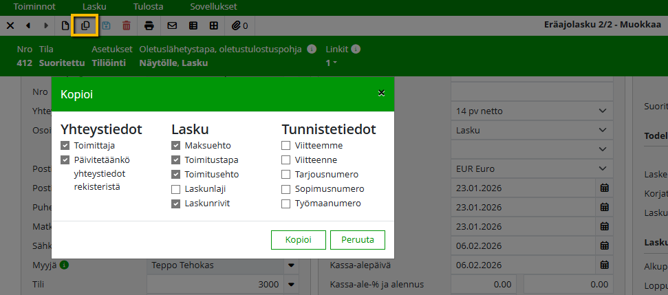Expand the Teppo Tehokas seller dropdown

[x=291, y=265]
